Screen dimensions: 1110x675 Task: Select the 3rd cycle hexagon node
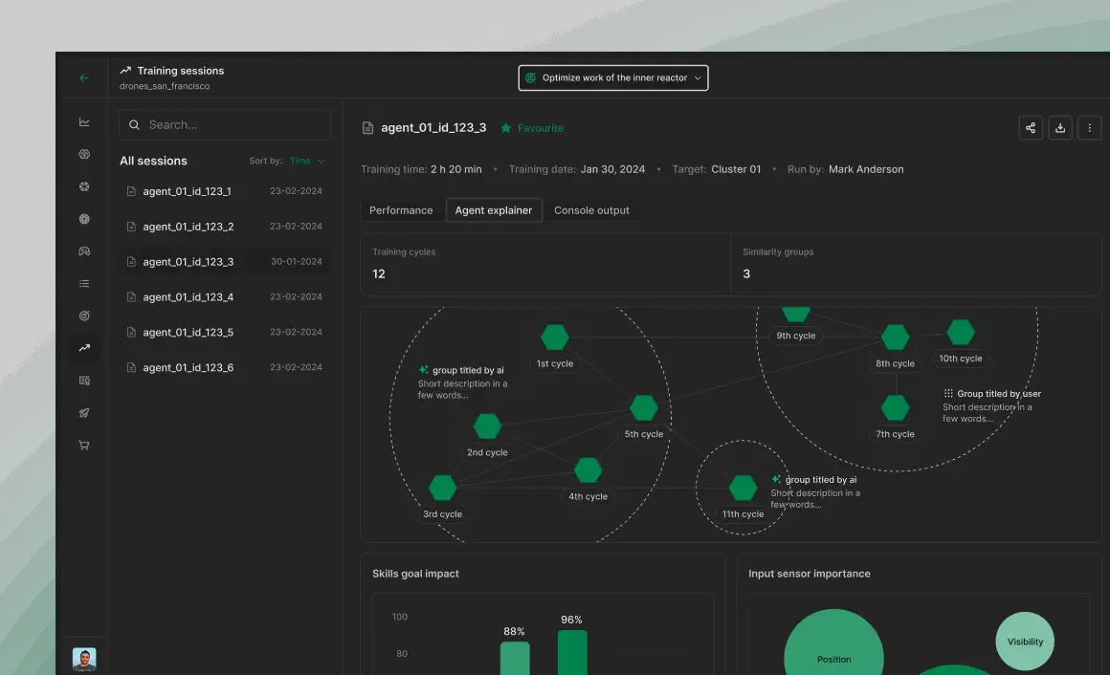pos(442,489)
